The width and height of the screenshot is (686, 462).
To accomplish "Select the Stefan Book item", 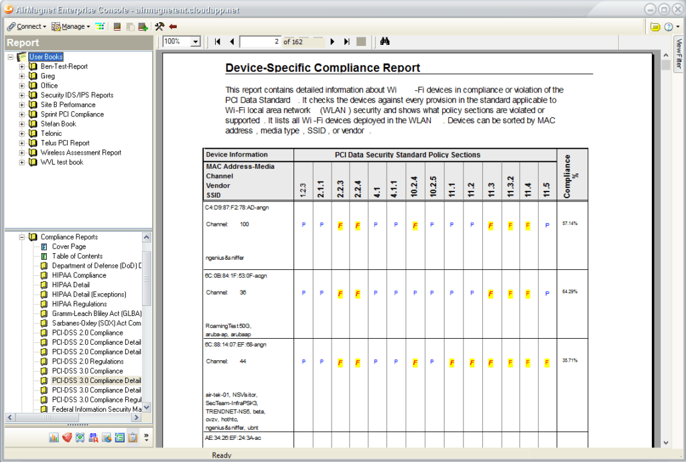I will tap(58, 124).
